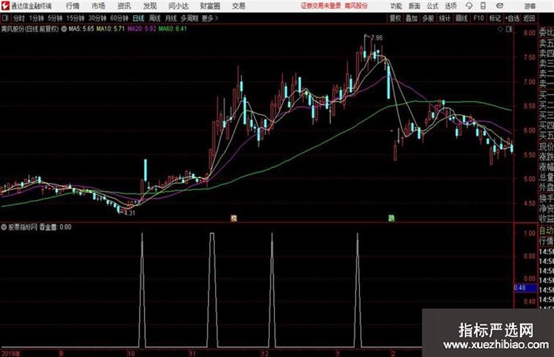Click the customer service headset icon
The width and height of the screenshot is (554, 357).
pyautogui.click(x=469, y=6)
